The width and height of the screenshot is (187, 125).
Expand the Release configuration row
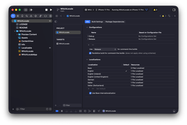(x=88, y=39)
